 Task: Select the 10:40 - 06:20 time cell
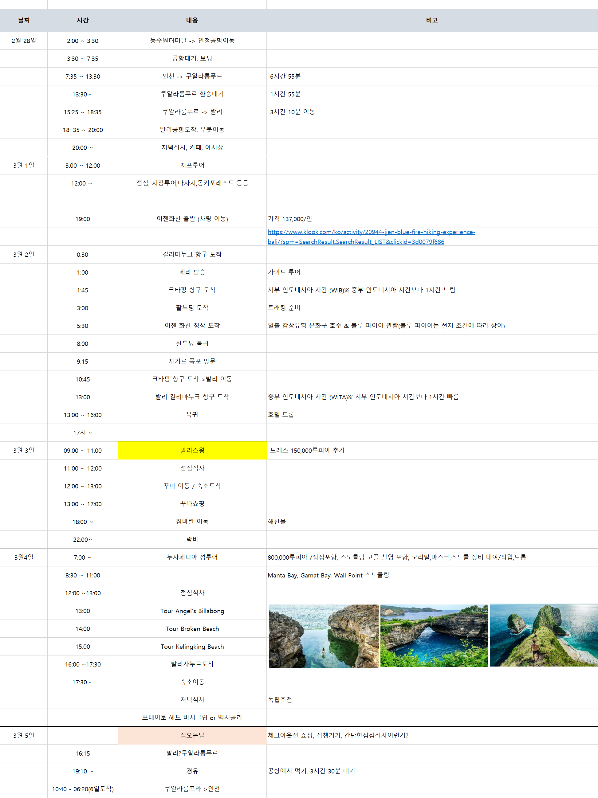[83, 789]
